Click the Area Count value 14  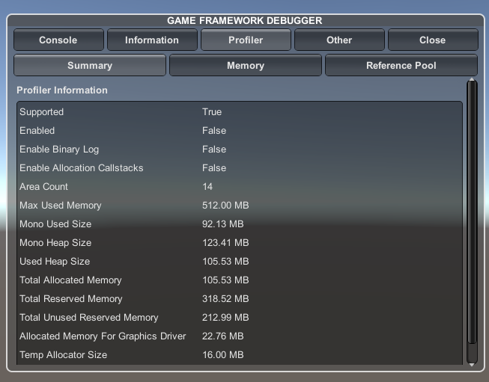(x=208, y=187)
